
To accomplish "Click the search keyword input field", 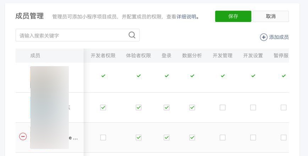I will [x=71, y=35].
